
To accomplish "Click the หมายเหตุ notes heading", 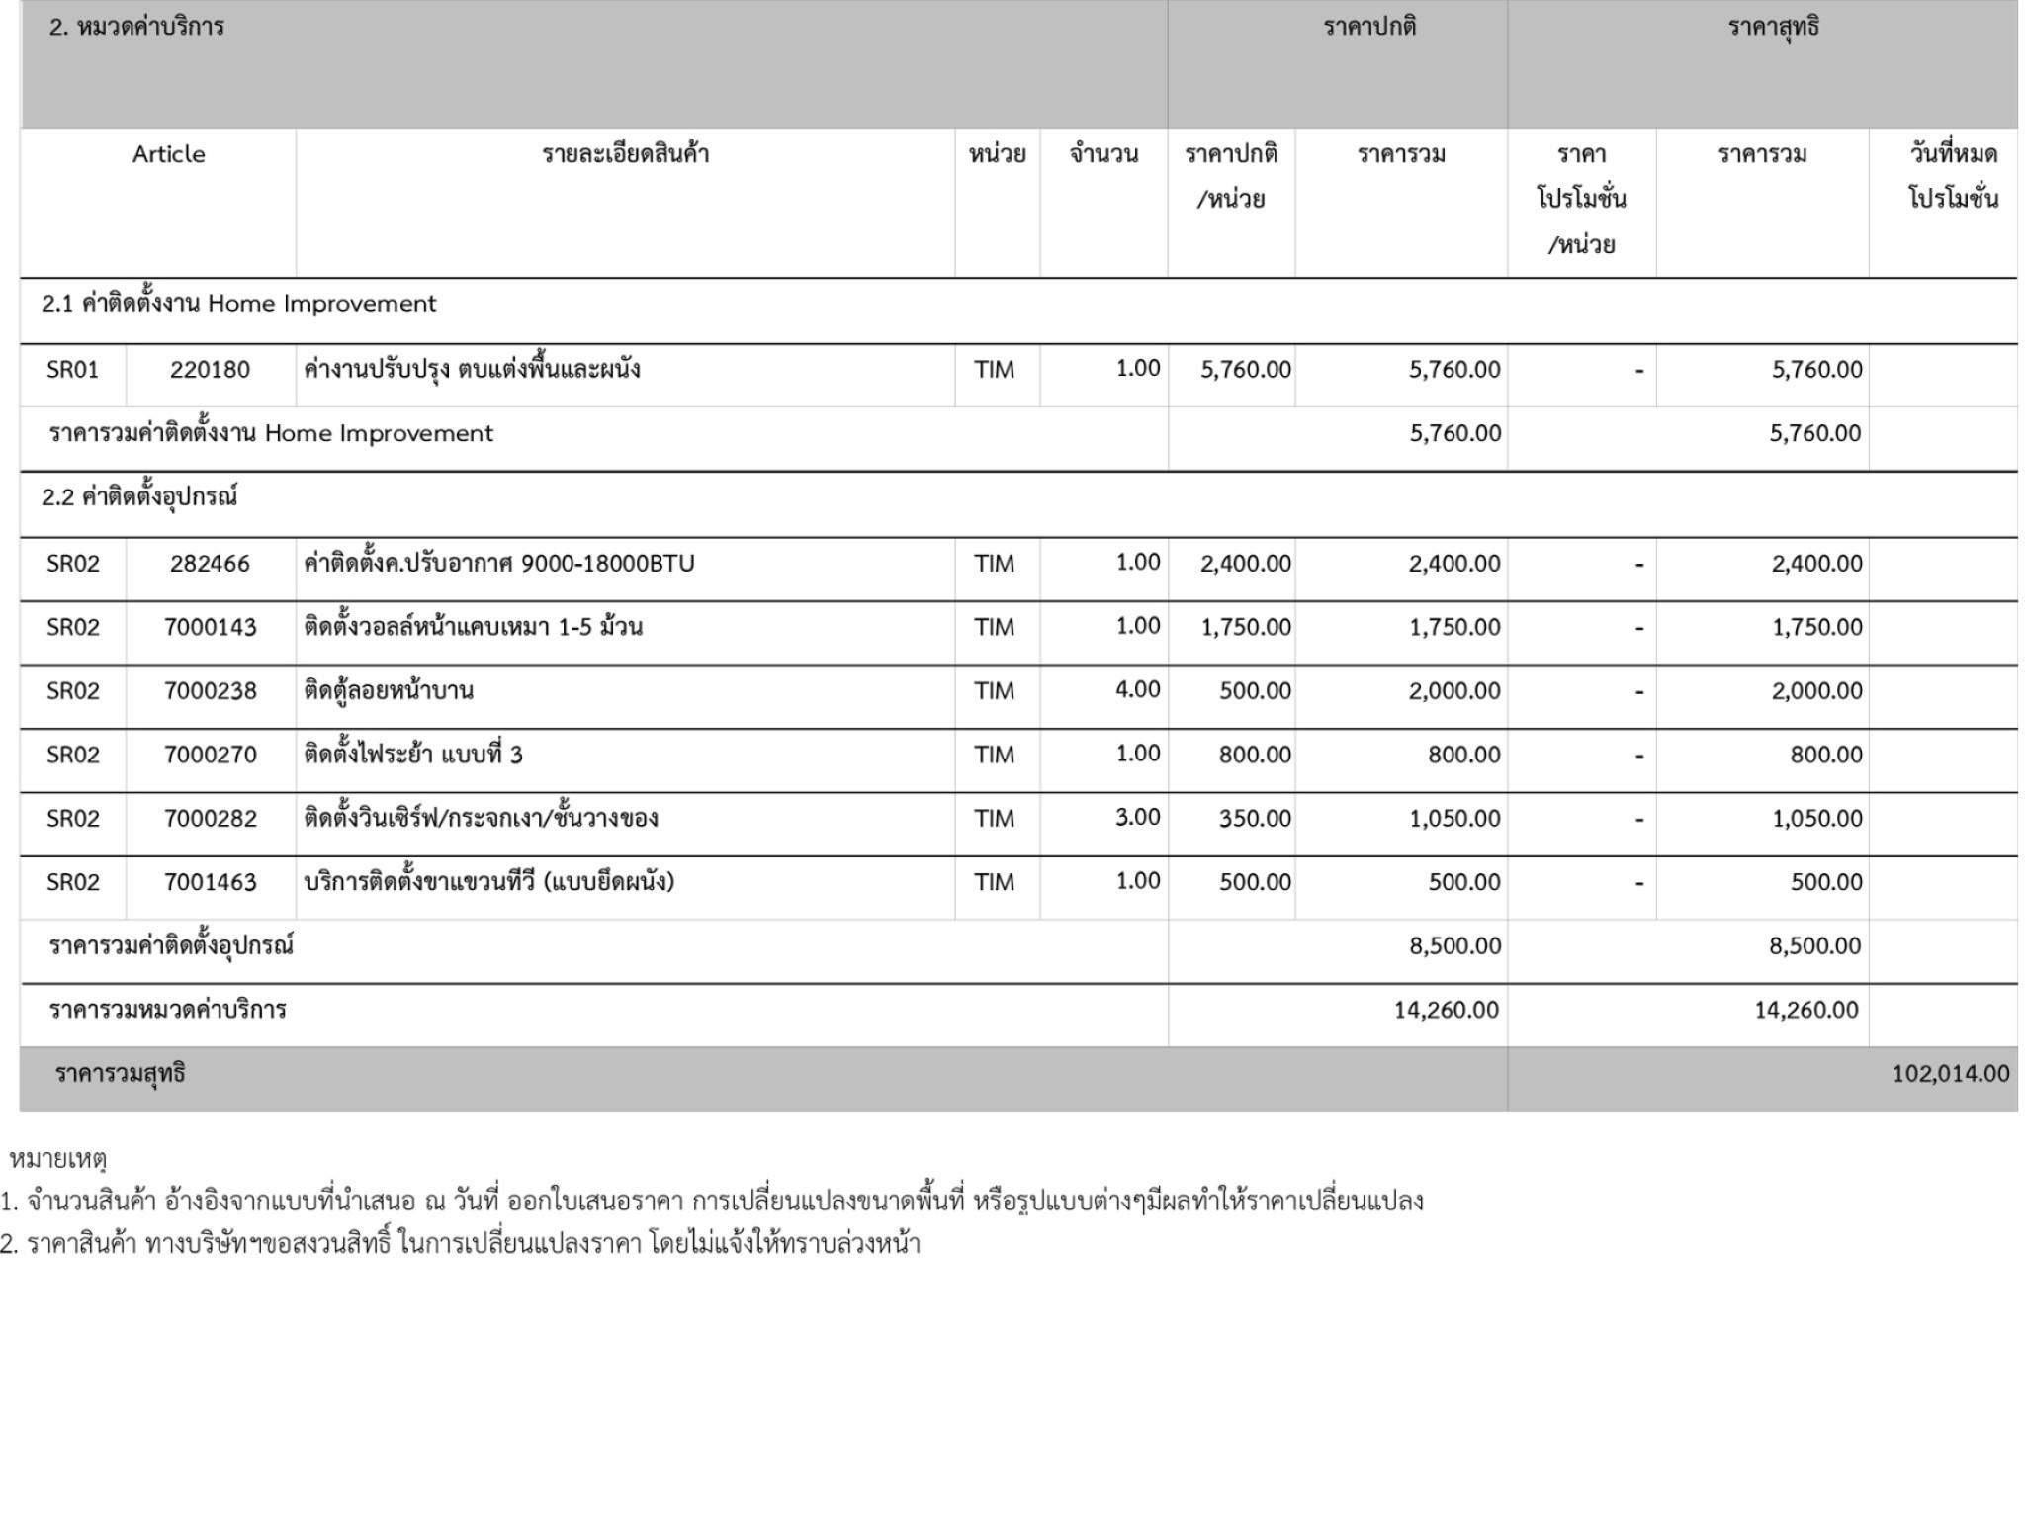I will [x=57, y=1158].
